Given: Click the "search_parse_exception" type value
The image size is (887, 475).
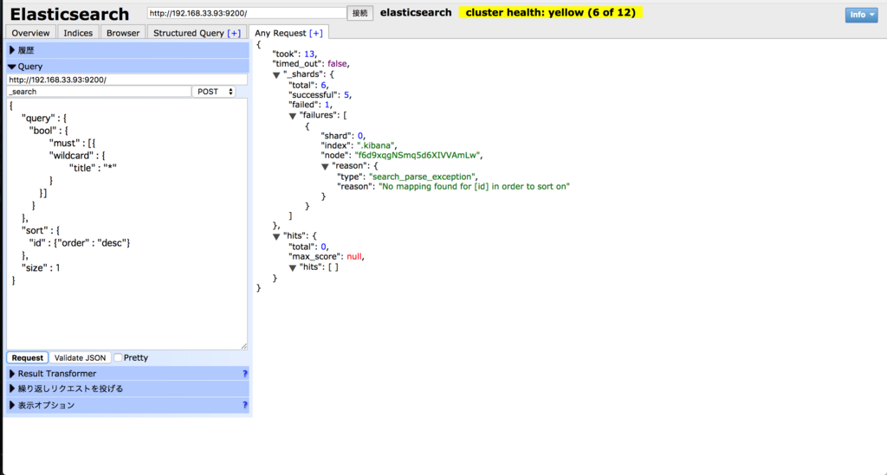Looking at the screenshot, I should [422, 177].
